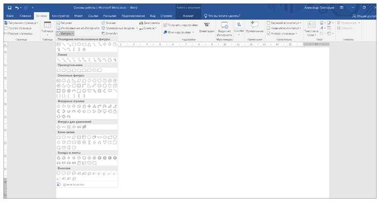Save the document with the floppy disk icon

(x=10, y=8)
